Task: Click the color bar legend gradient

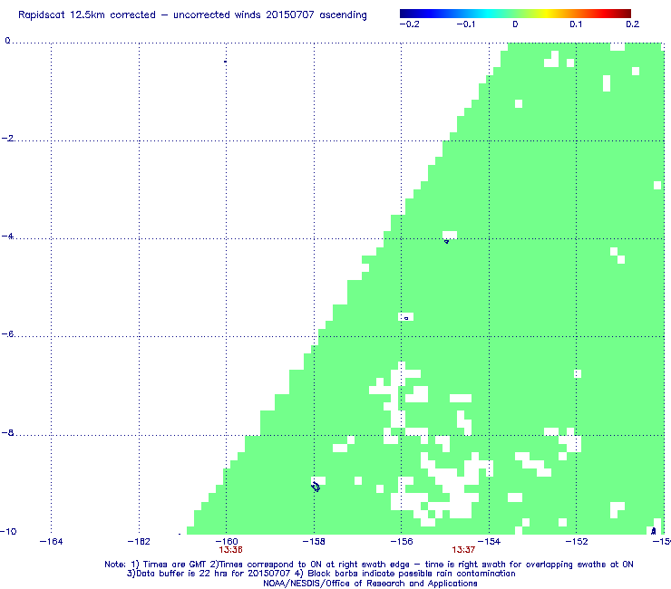Action: tap(515, 14)
